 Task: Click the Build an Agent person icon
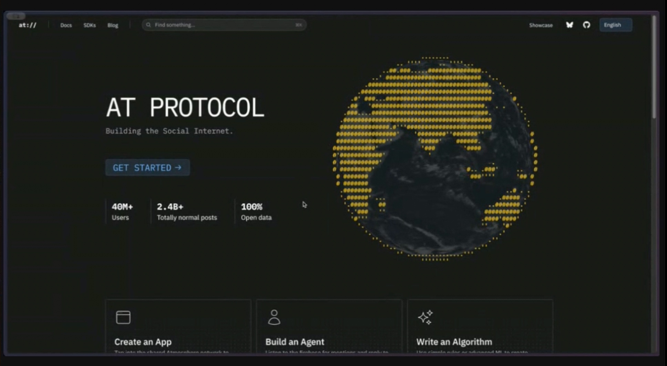[274, 317]
